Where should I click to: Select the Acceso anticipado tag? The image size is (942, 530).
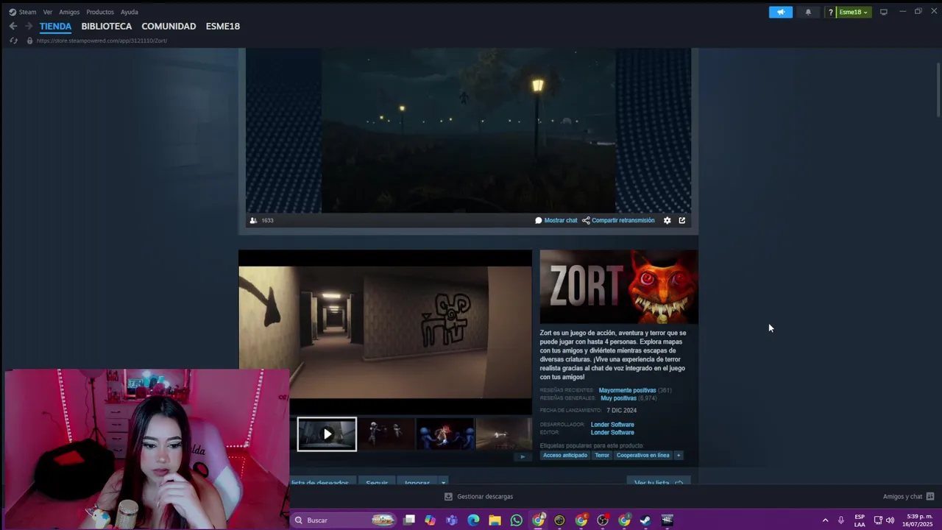coord(565,455)
